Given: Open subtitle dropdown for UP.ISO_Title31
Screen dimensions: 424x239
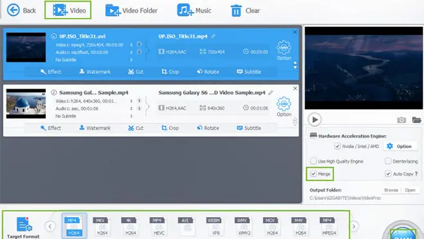Looking at the screenshot, I should pyautogui.click(x=132, y=60).
